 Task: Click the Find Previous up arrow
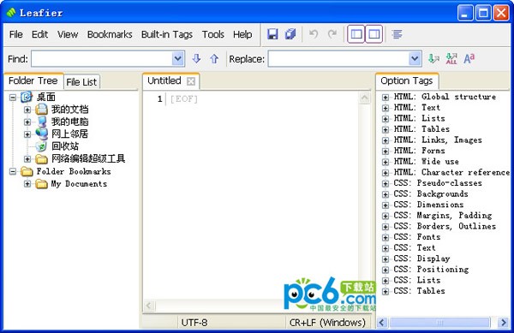(214, 59)
